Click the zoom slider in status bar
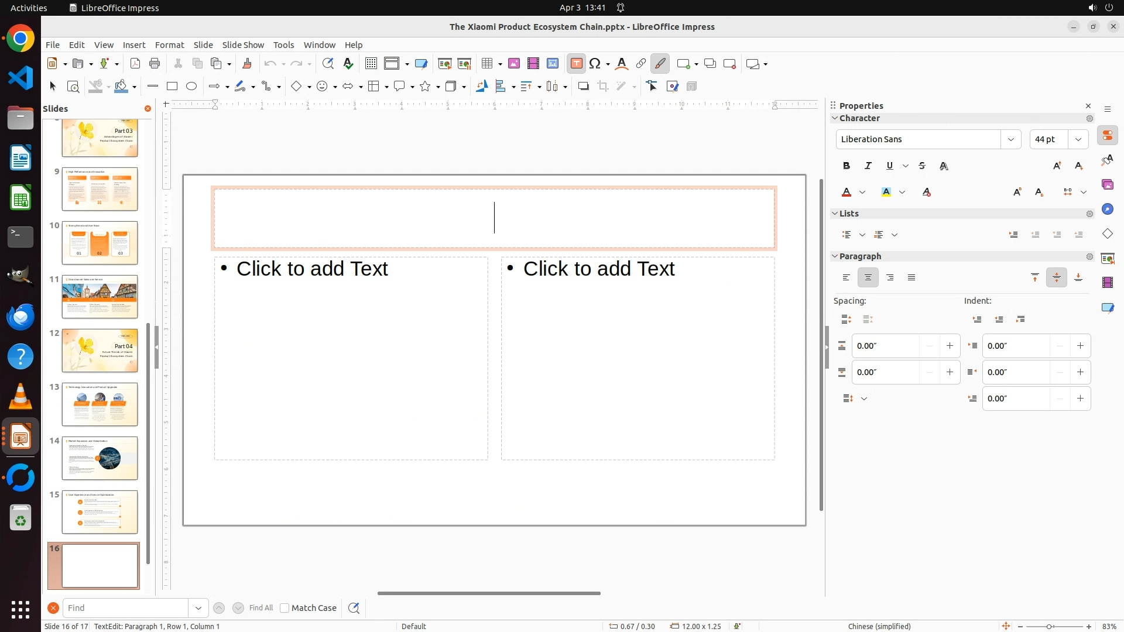This screenshot has width=1124, height=632. pos(1048,626)
